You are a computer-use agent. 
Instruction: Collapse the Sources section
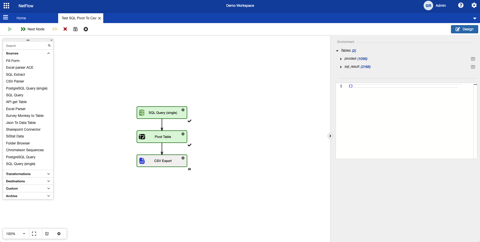pyautogui.click(x=48, y=53)
